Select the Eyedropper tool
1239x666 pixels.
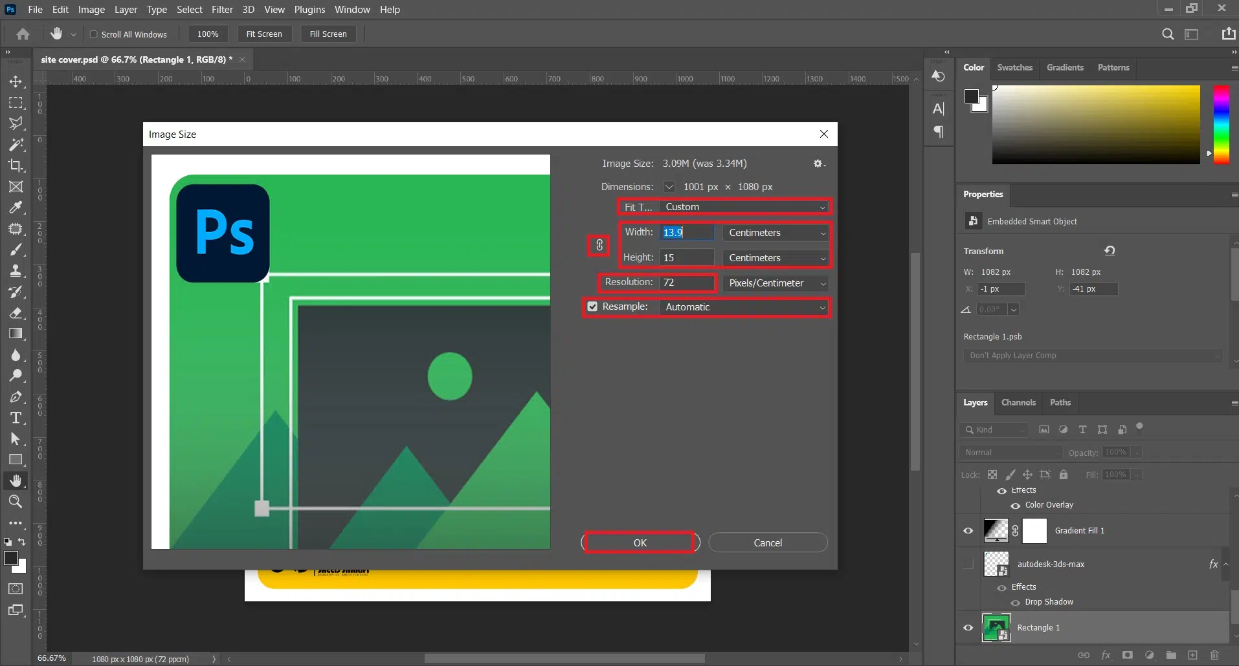click(16, 208)
